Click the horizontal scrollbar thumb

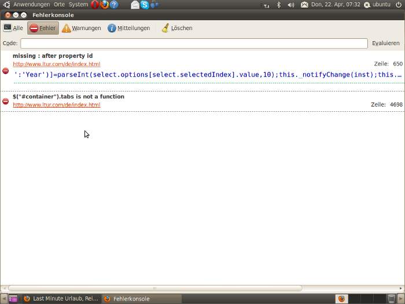click(x=154, y=288)
